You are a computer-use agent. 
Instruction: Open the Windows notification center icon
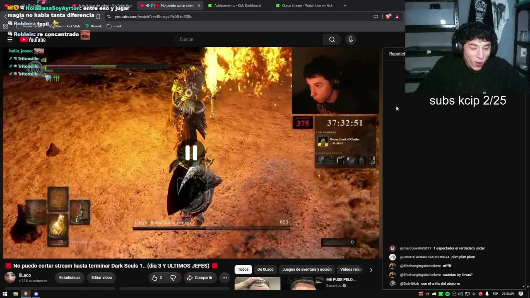521,294
